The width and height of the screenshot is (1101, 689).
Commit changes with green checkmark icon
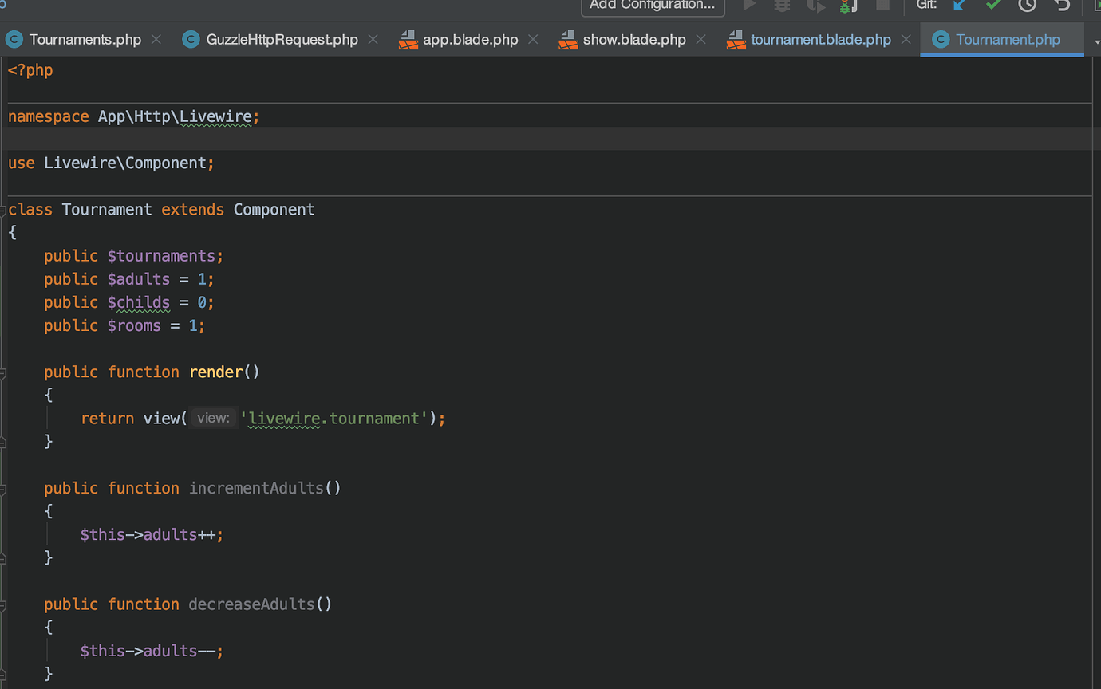[992, 6]
